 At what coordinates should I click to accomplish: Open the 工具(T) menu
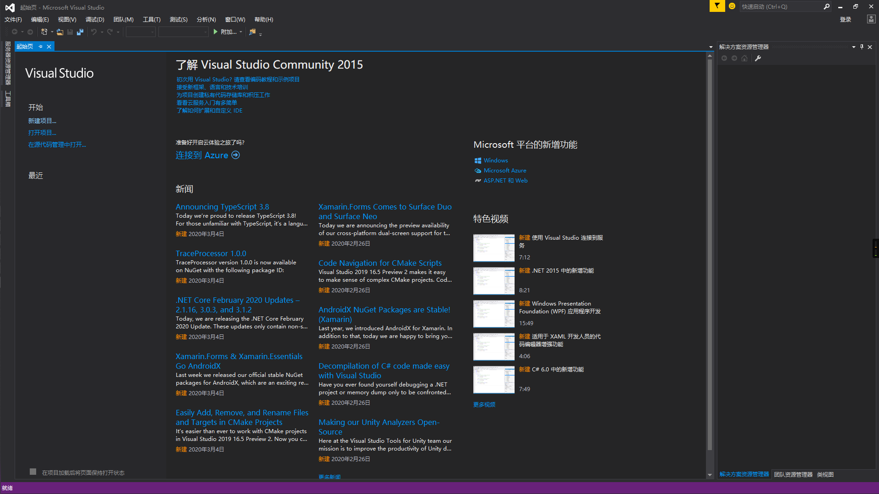[152, 20]
